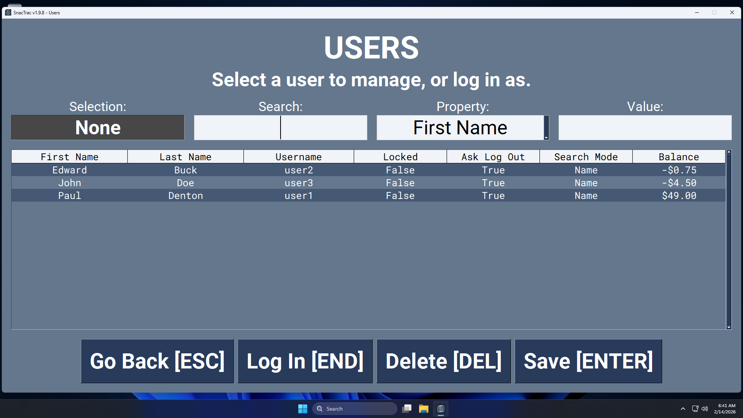Select the Paul Denton user row

pyautogui.click(x=186, y=195)
